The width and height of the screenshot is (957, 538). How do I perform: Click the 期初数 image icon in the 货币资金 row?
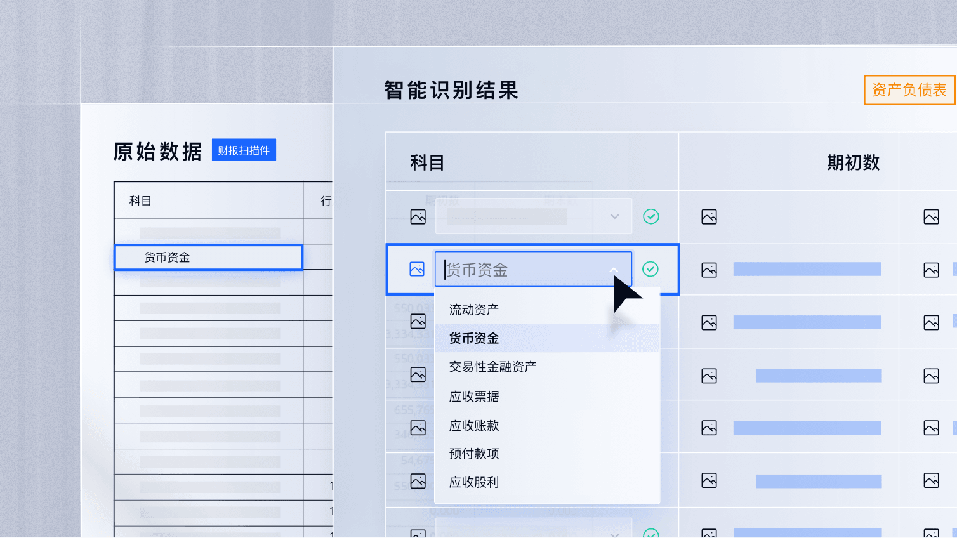pos(709,270)
